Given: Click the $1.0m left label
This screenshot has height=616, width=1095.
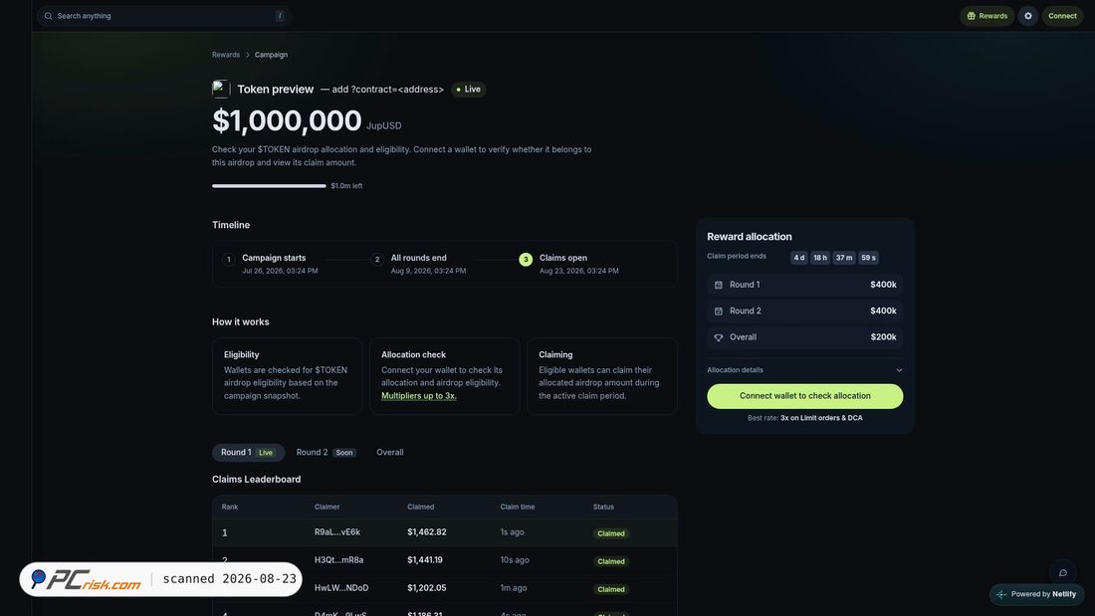Looking at the screenshot, I should pos(346,186).
